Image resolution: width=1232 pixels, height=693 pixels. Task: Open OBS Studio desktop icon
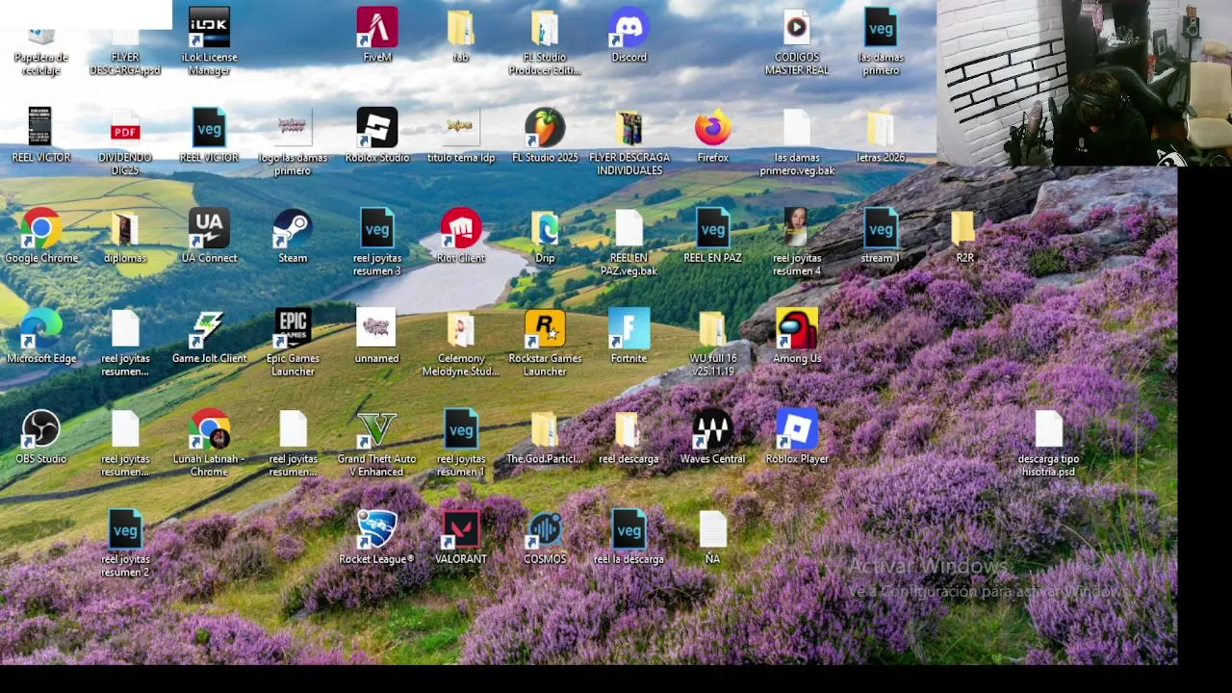tap(41, 429)
